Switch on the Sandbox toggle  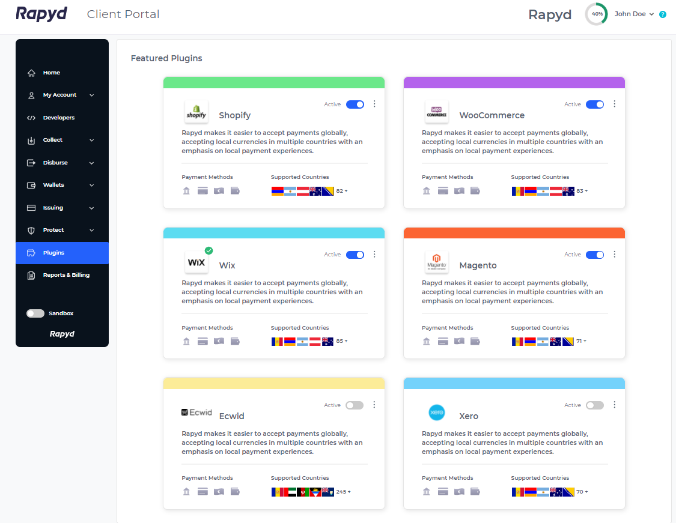(x=35, y=313)
